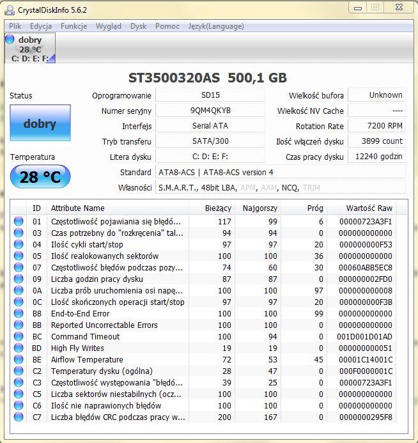Click status orb of attribute 0C row

[19, 302]
